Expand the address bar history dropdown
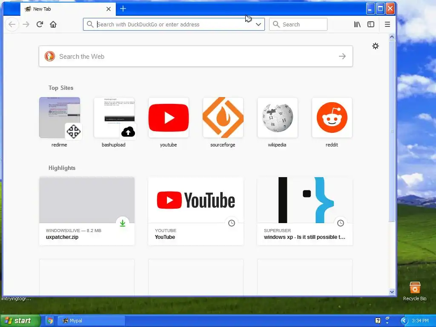 coord(258,24)
